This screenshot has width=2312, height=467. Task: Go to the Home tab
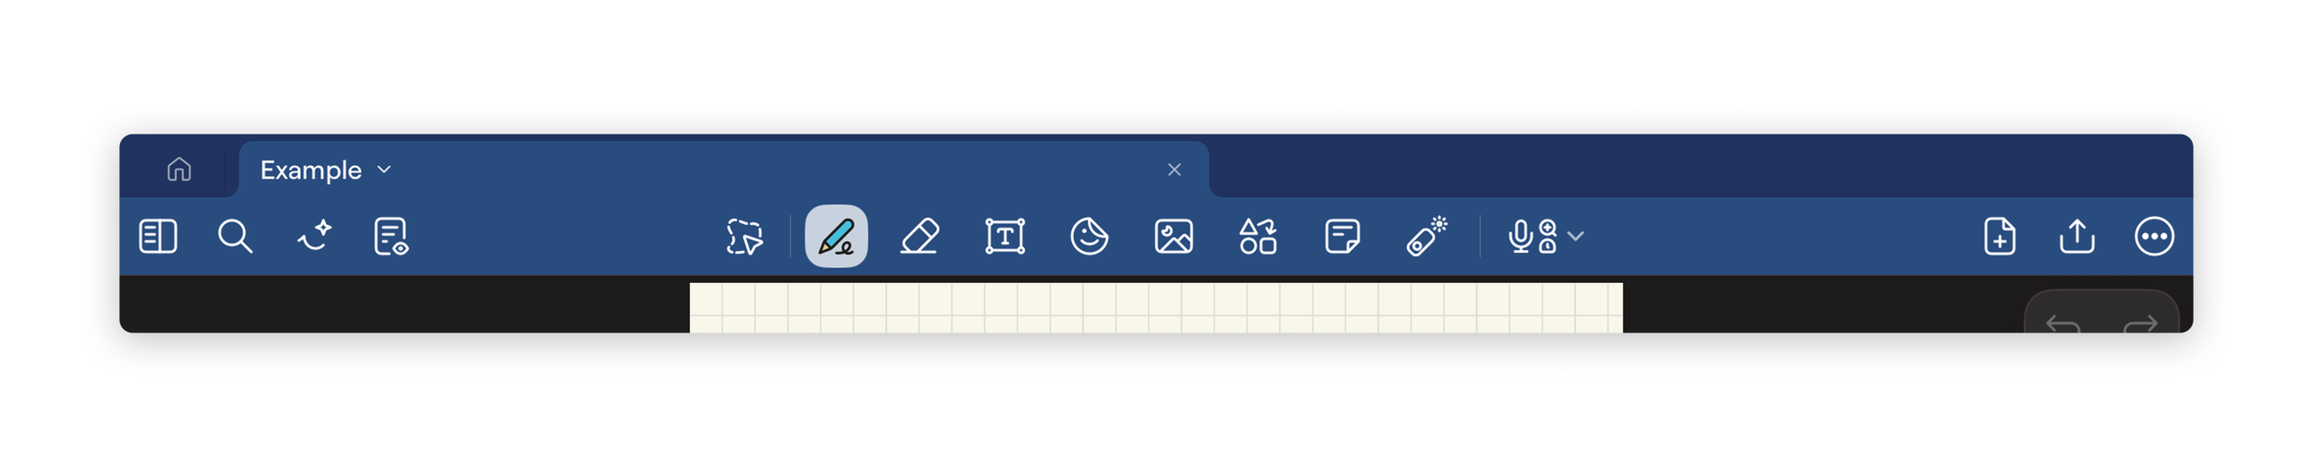[x=179, y=169]
